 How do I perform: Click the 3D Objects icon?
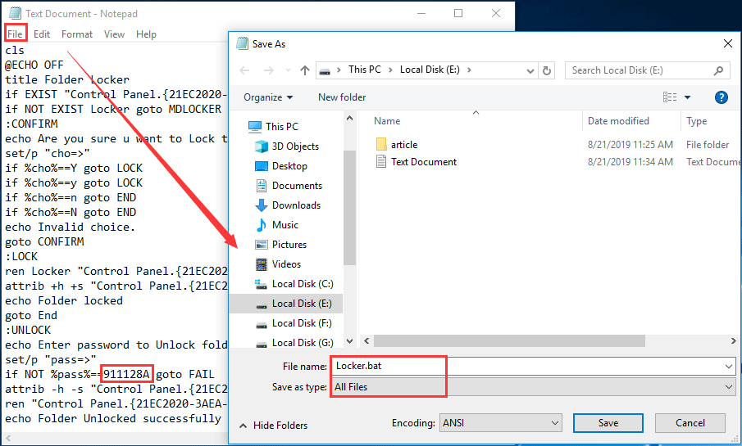pyautogui.click(x=262, y=146)
